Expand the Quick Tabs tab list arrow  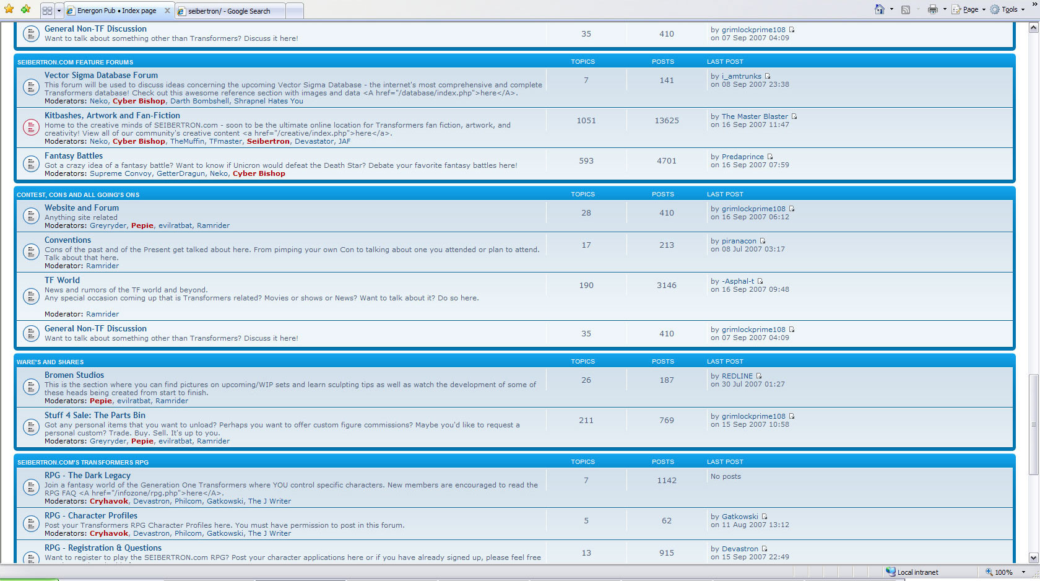point(59,11)
